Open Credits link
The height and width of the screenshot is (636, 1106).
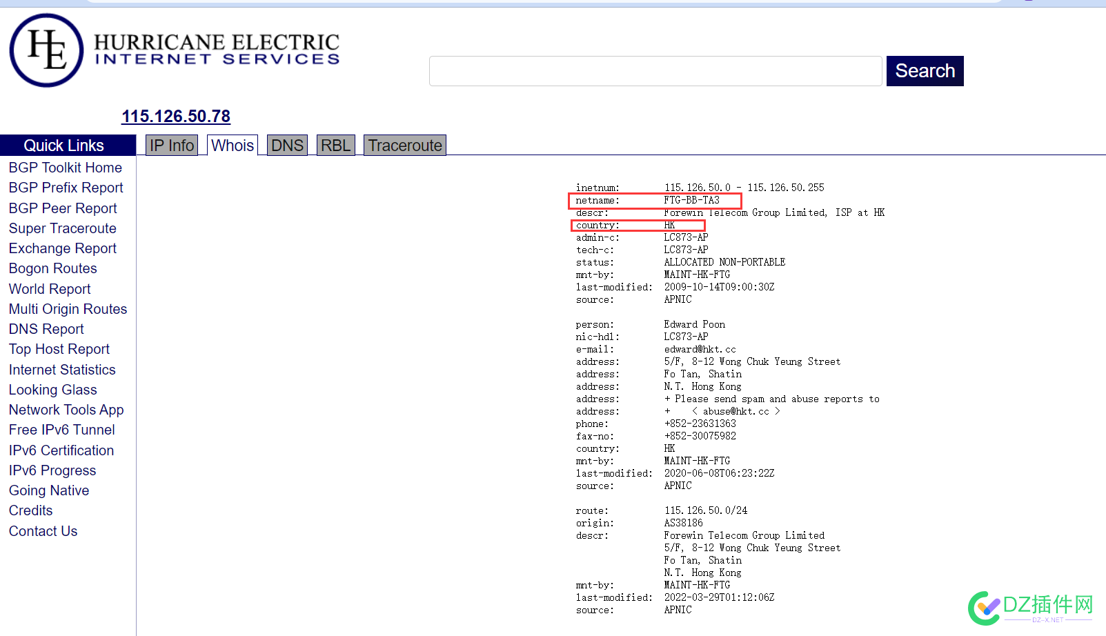click(31, 510)
